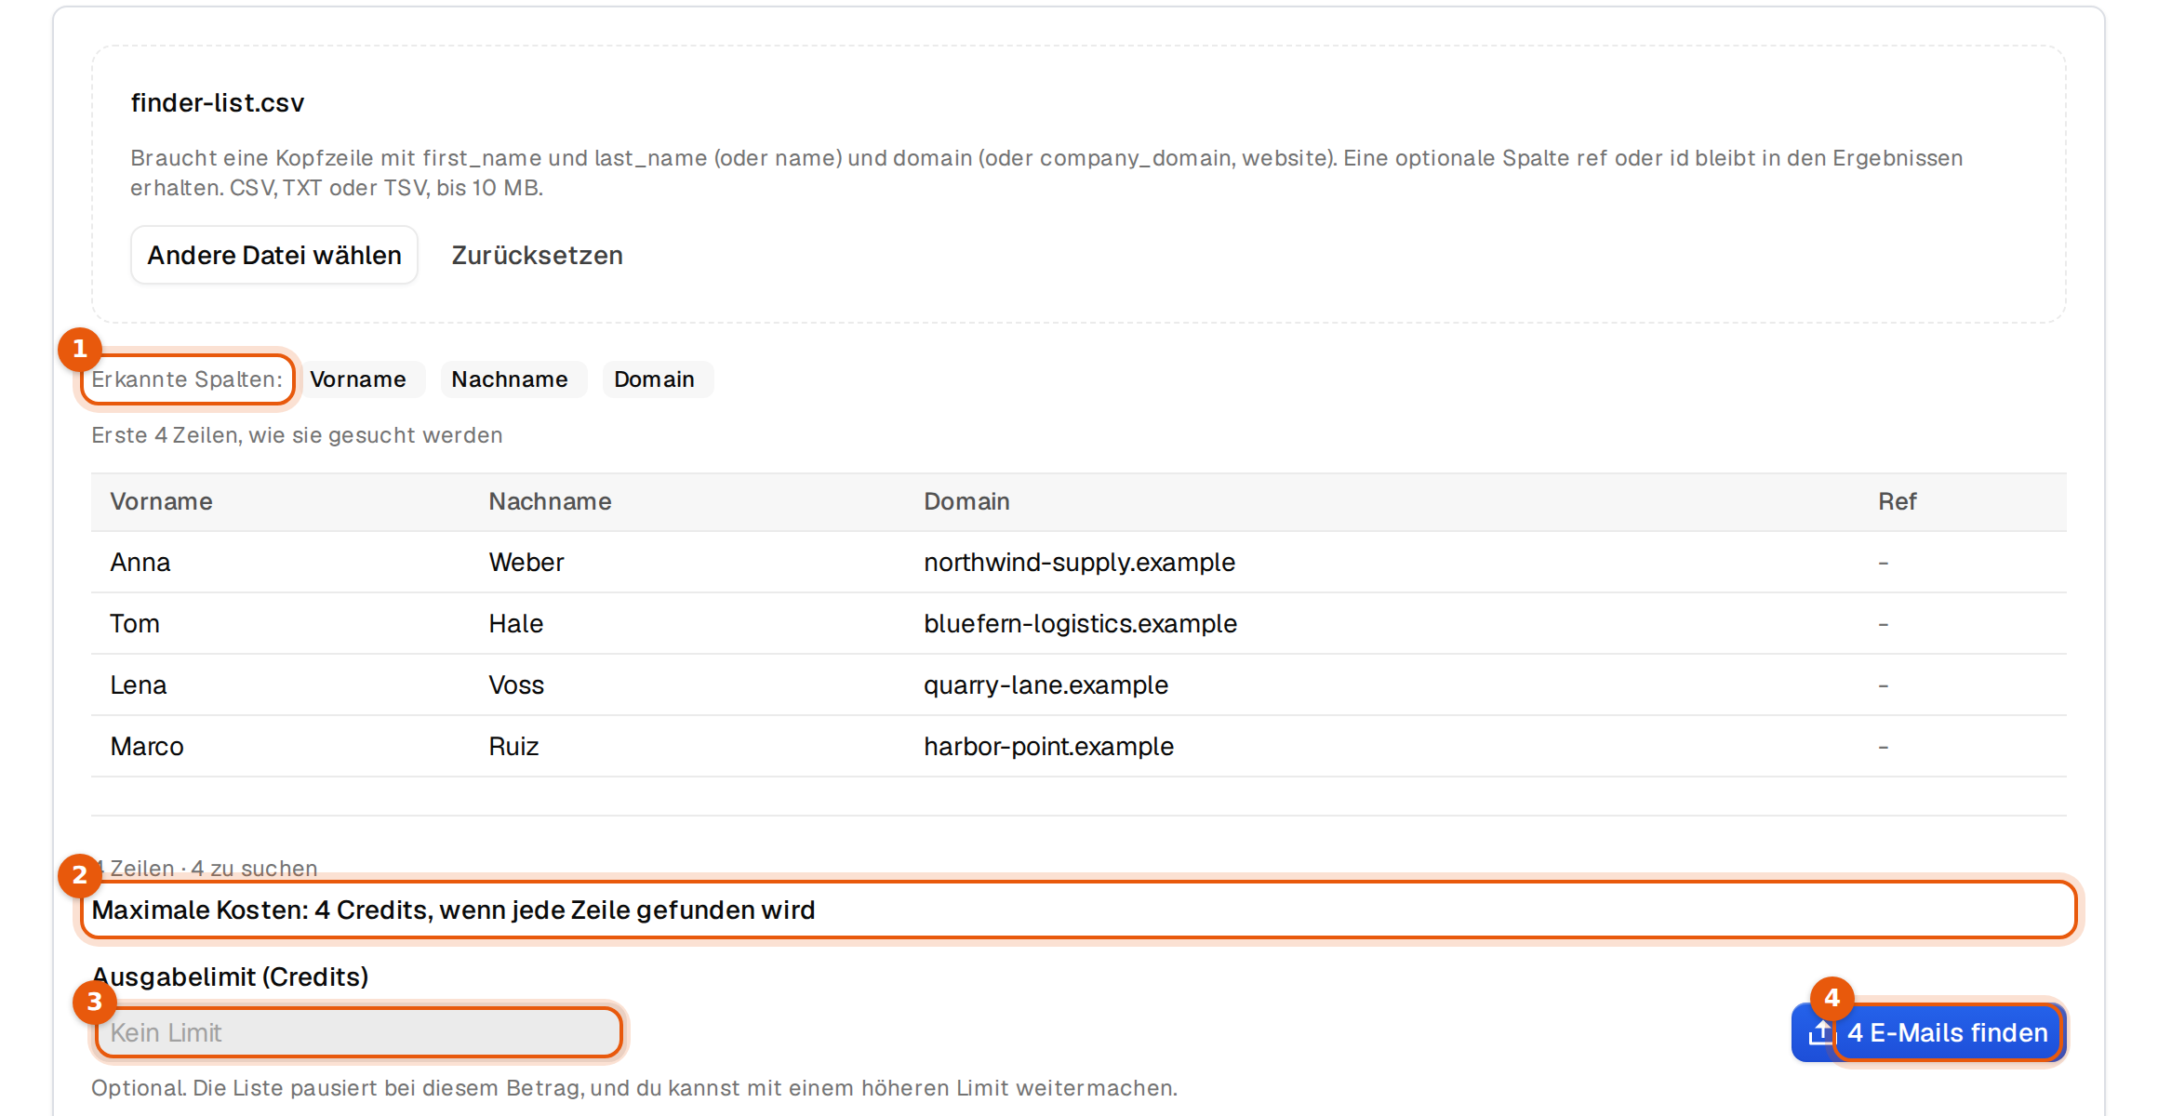The height and width of the screenshot is (1116, 2158).
Task: Select the cell bluefern-logistics.example
Action: click(x=1080, y=623)
